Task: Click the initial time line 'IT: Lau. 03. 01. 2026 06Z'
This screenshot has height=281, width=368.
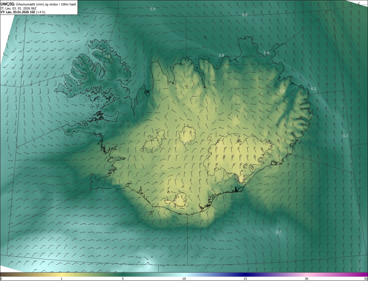Action: (18, 8)
